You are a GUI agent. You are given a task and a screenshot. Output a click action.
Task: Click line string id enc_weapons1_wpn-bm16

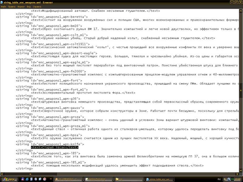pos(49,26)
